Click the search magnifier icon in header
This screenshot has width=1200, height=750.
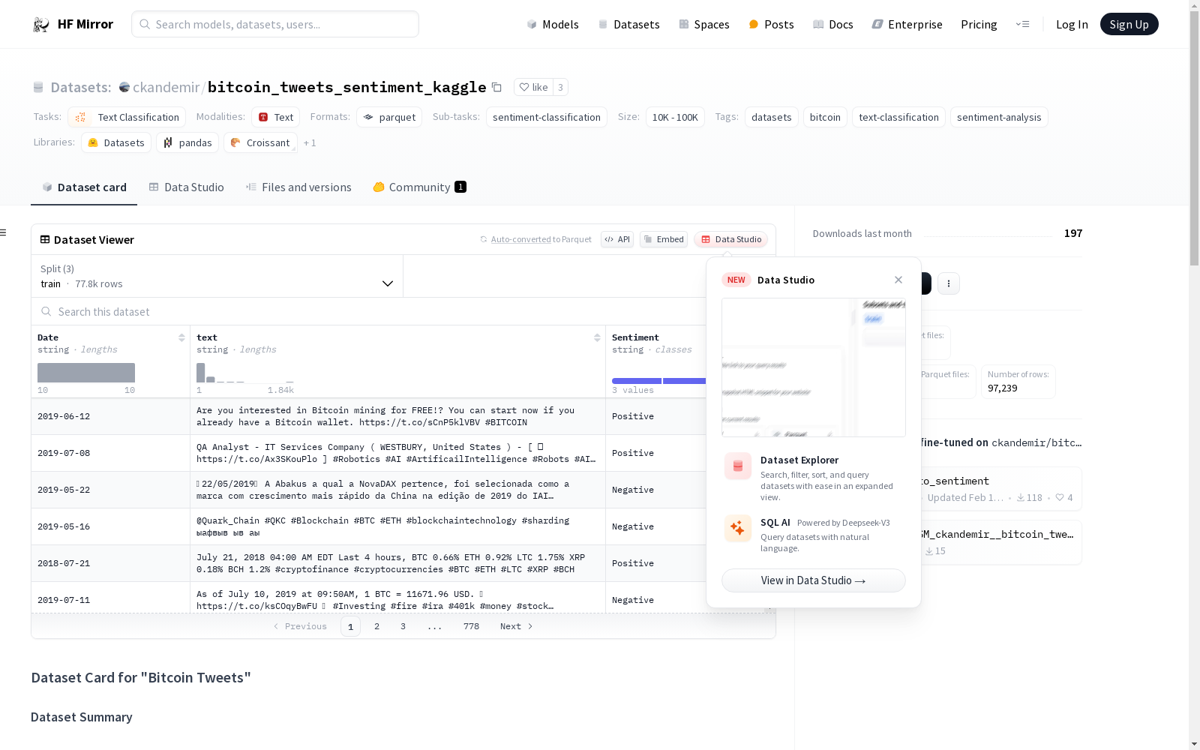click(145, 24)
